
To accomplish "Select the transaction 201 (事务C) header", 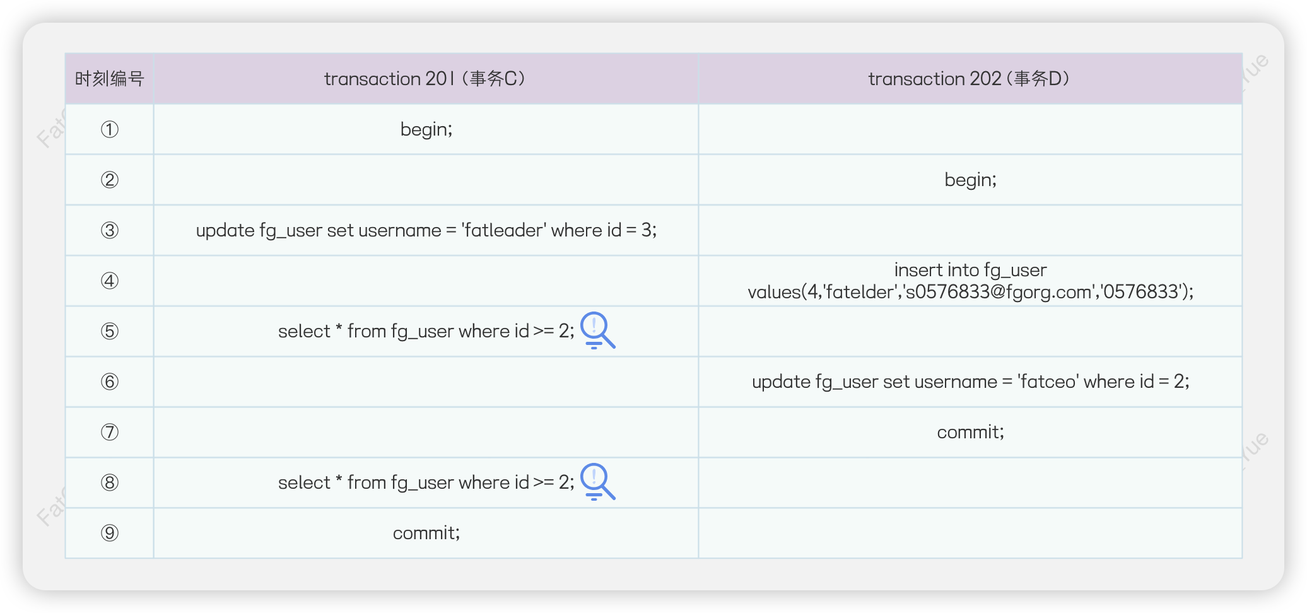I will pos(426,79).
